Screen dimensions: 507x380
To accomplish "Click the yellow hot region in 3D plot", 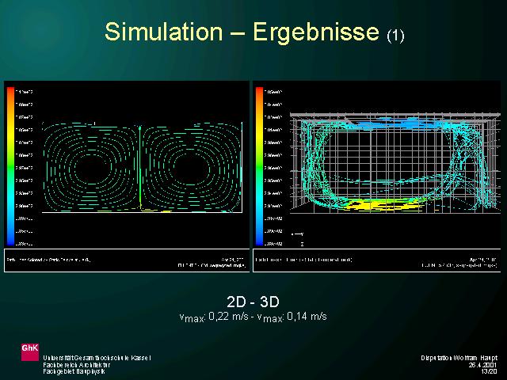I will point(372,204).
